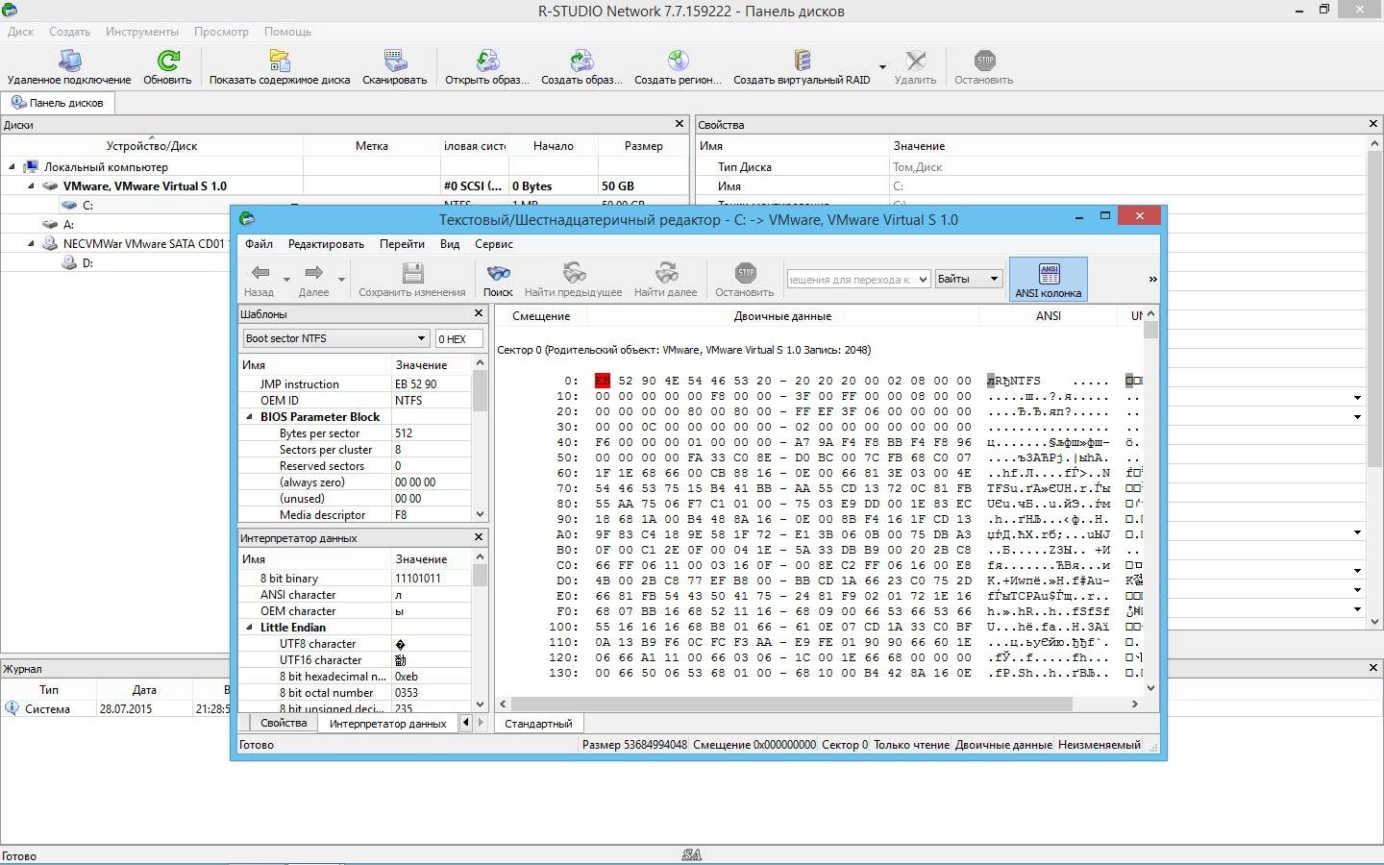Open the Сервис menu

[494, 244]
